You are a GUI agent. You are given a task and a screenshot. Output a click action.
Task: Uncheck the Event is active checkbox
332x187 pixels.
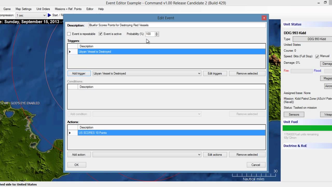[x=100, y=34]
